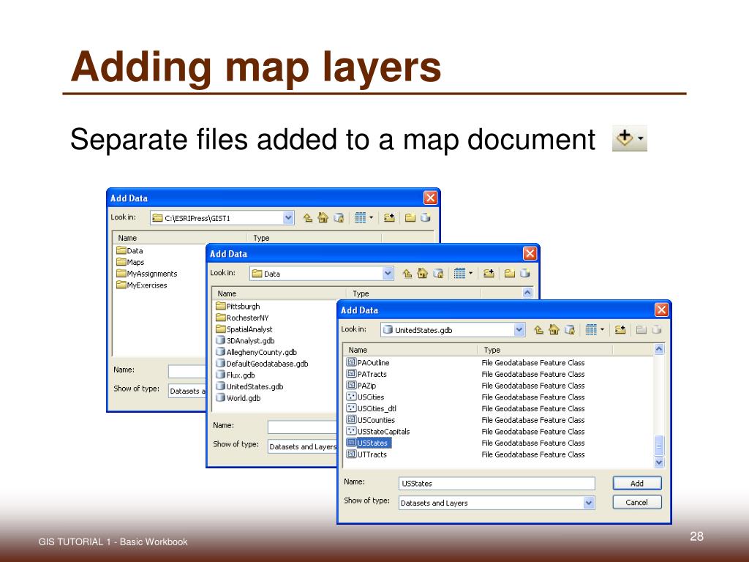Viewport: 749px width, 562px height.
Task: Select Flux.gdb in the list
Action: pos(236,375)
